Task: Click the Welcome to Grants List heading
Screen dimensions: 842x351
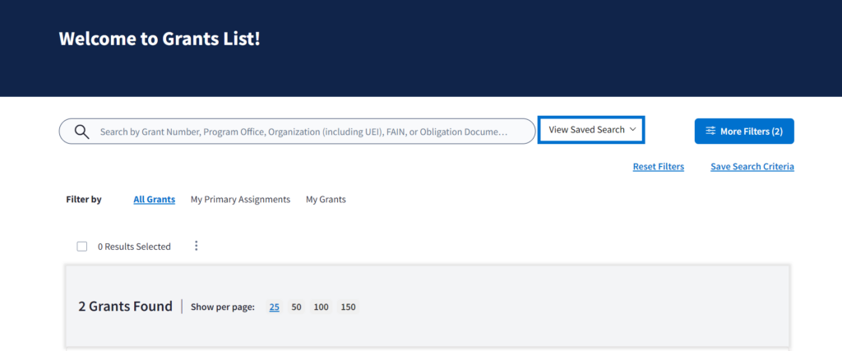Action: click(x=160, y=39)
